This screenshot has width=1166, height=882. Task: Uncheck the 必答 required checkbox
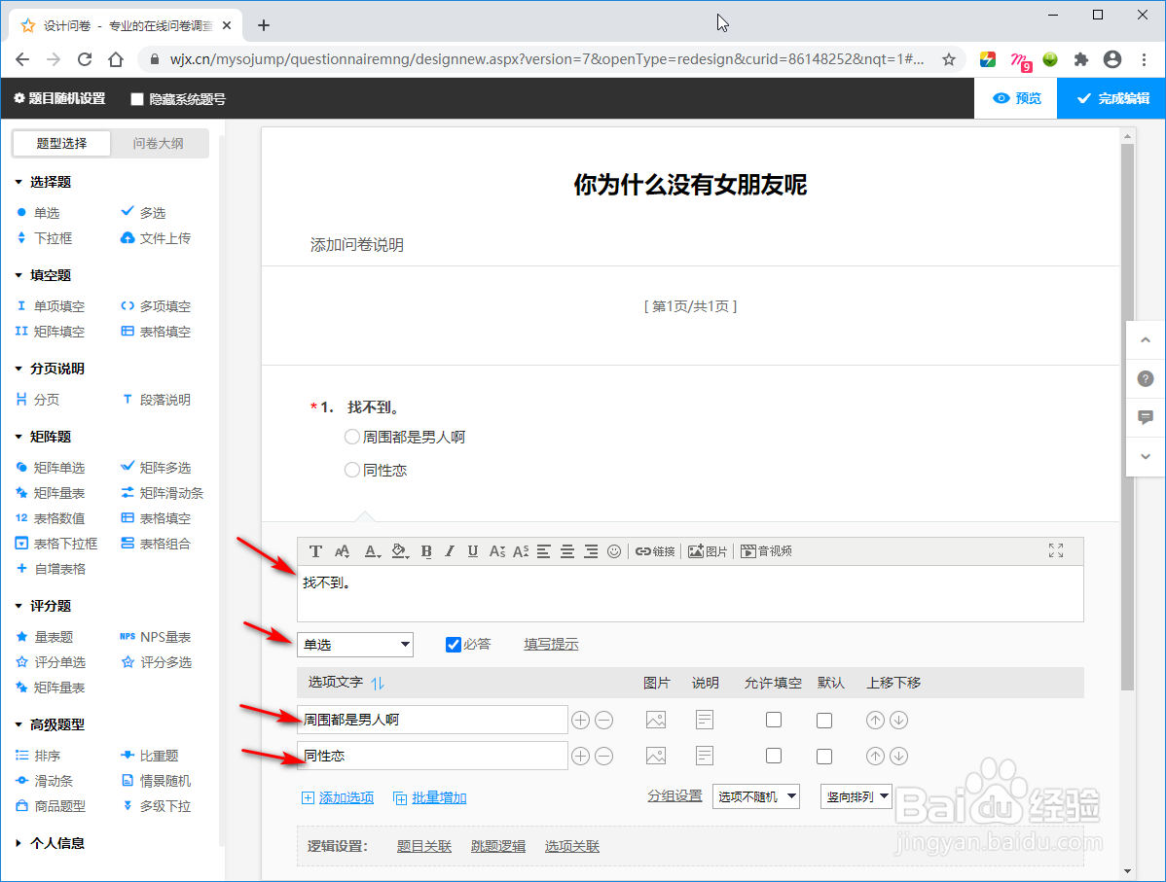pyautogui.click(x=453, y=643)
